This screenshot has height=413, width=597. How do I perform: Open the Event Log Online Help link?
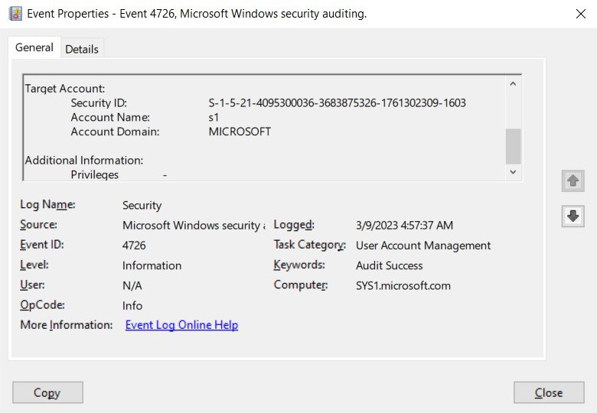[181, 325]
